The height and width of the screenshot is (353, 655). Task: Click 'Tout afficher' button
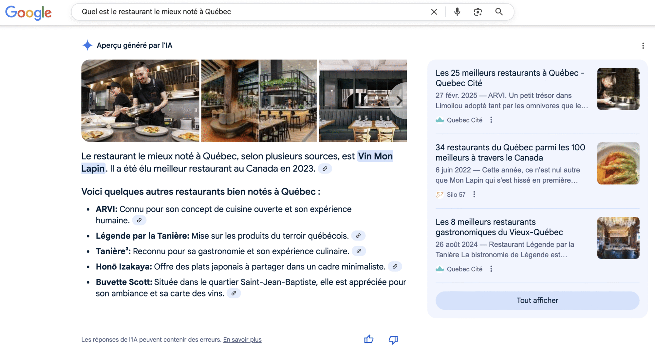(x=537, y=300)
